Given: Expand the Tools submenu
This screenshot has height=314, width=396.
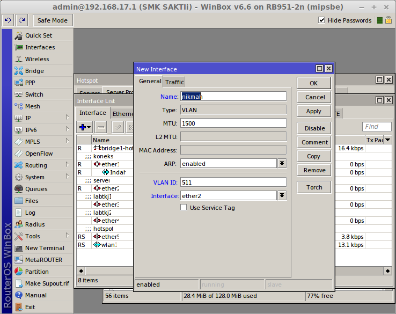Looking at the screenshot, I should [67, 236].
